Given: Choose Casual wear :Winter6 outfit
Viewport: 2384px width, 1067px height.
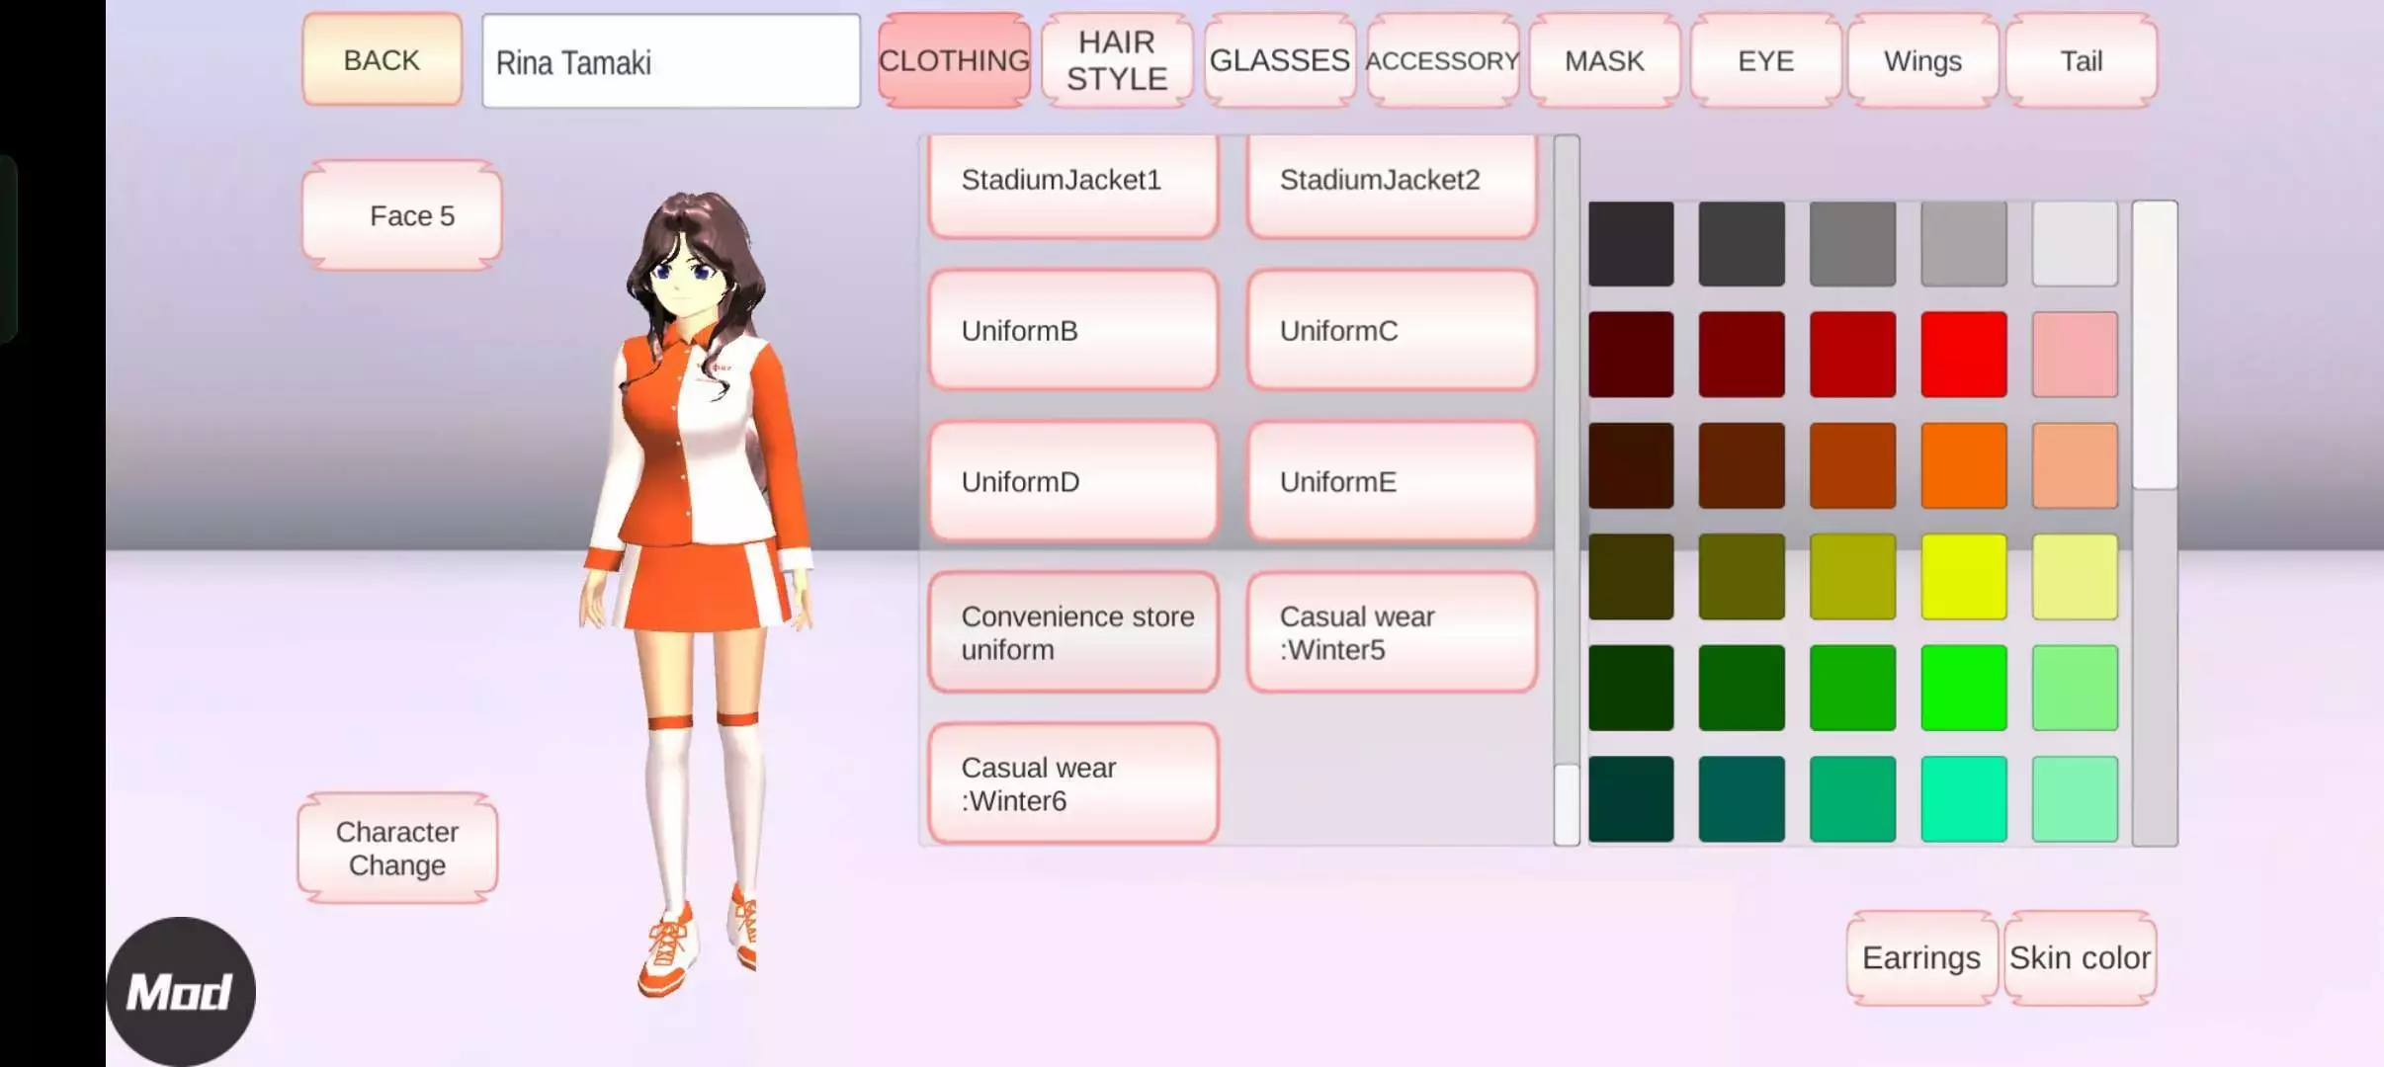Looking at the screenshot, I should click(1073, 783).
